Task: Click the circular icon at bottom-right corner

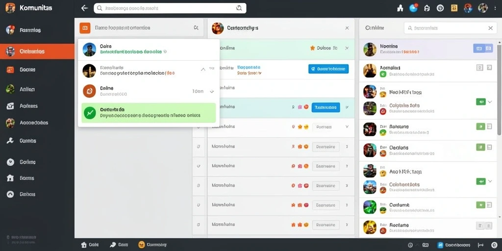Action: (x=494, y=245)
